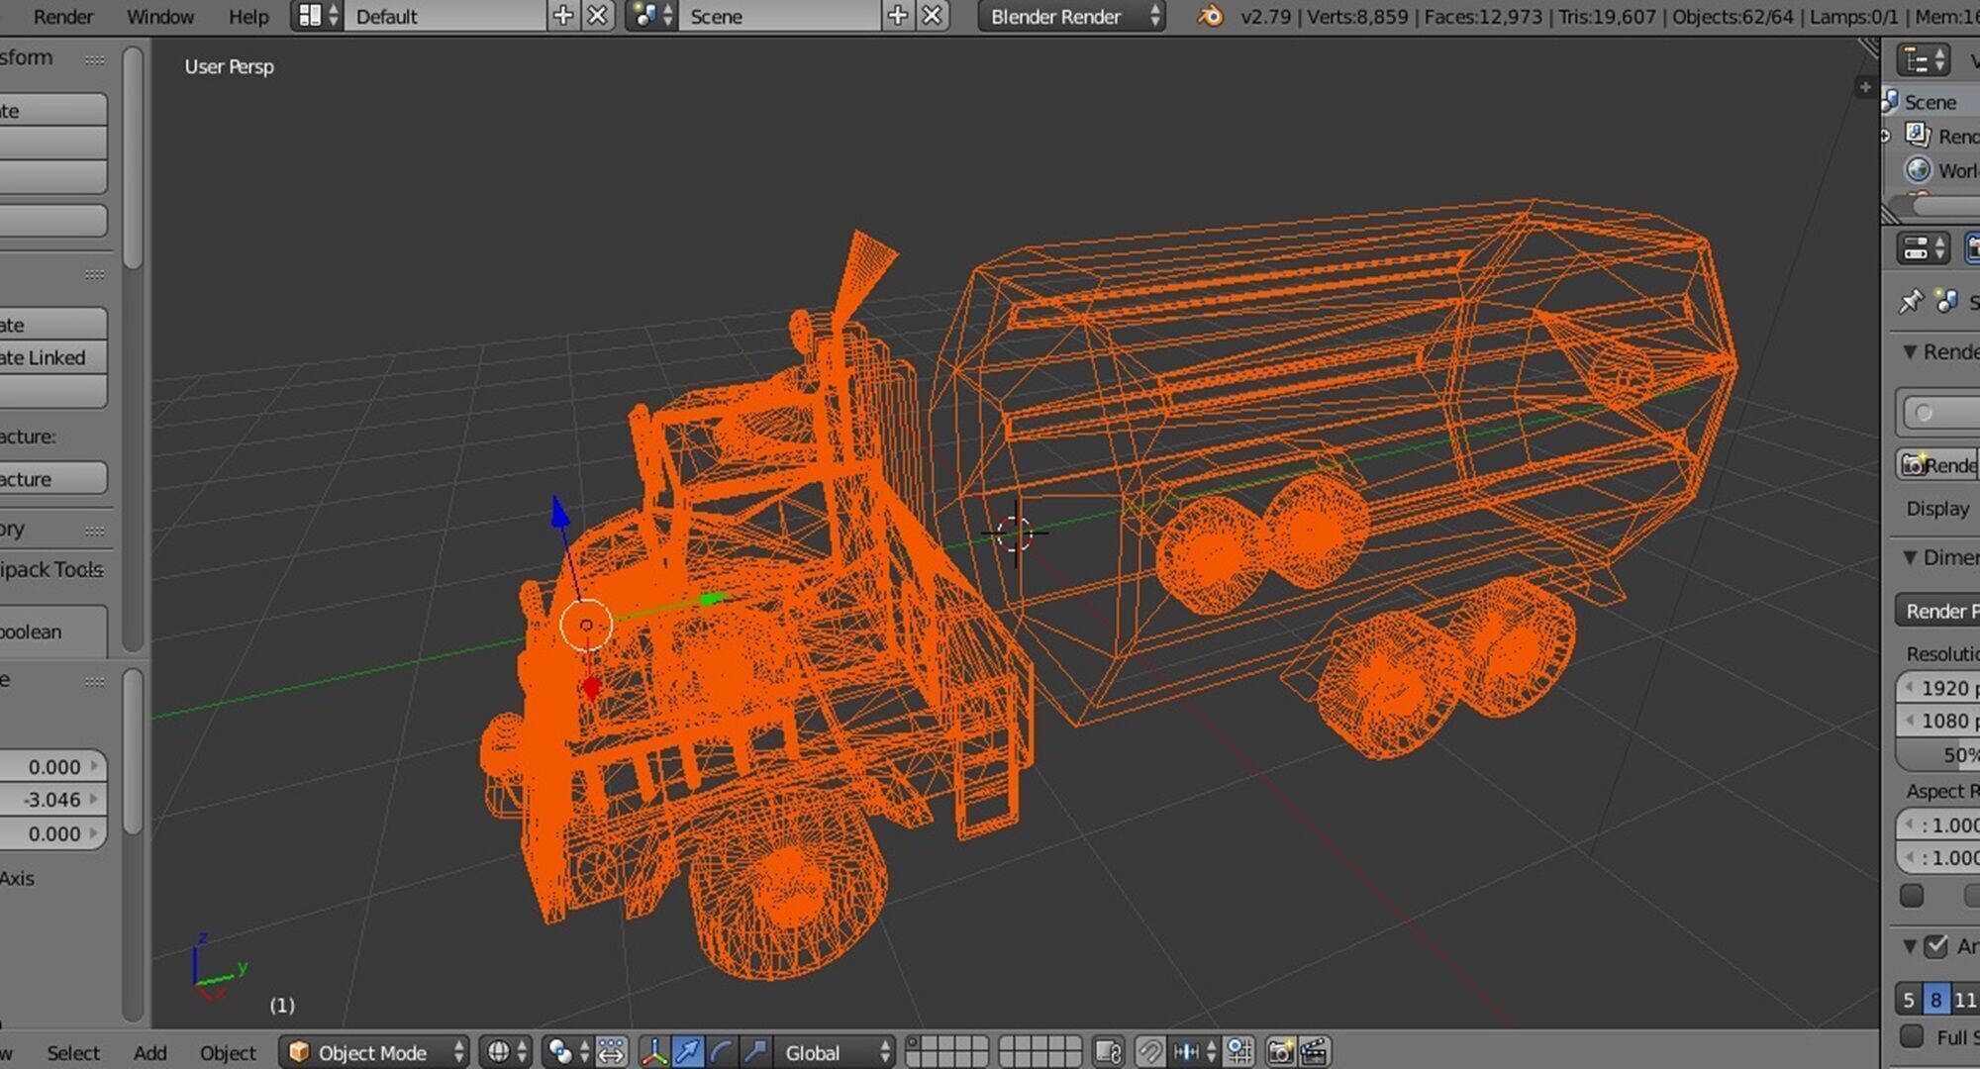Toggle lock camera and layers to scene

tap(1109, 1052)
